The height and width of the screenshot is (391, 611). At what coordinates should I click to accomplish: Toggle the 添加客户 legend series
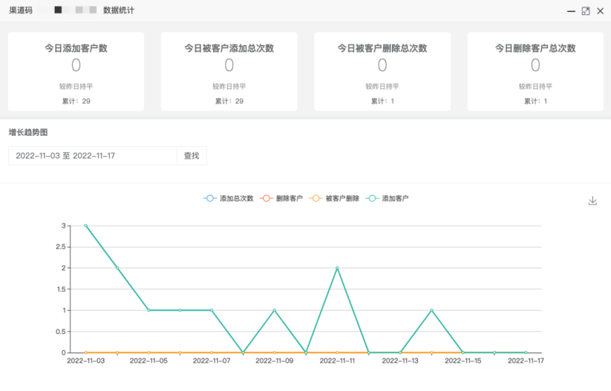coord(388,199)
